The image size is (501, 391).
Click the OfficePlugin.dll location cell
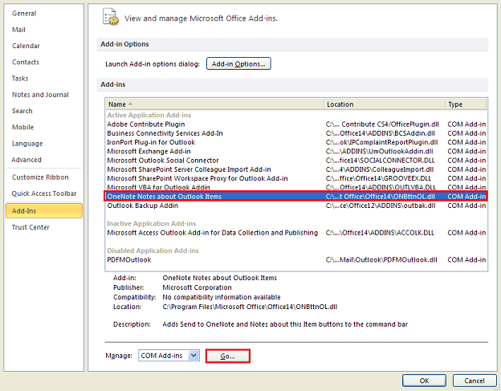pos(382,124)
